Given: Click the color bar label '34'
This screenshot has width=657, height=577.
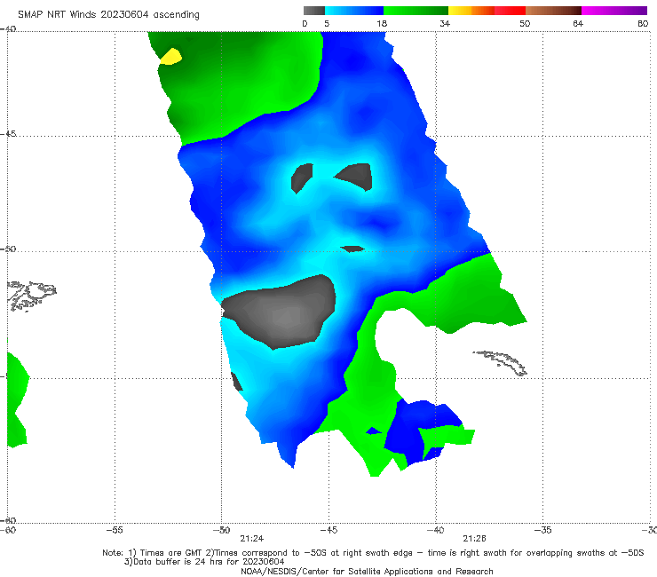Looking at the screenshot, I should point(445,23).
